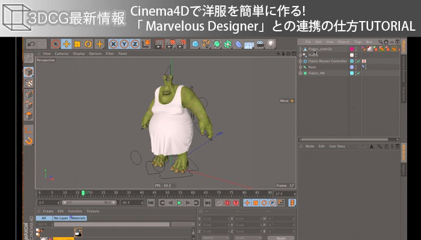The image size is (421, 240).
Task: Click the cyan layer color of Flabio_HN
Action: point(352,73)
